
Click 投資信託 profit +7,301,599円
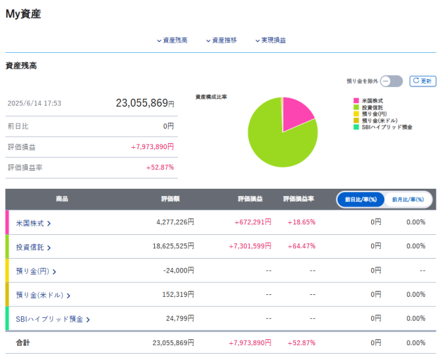tap(250, 246)
